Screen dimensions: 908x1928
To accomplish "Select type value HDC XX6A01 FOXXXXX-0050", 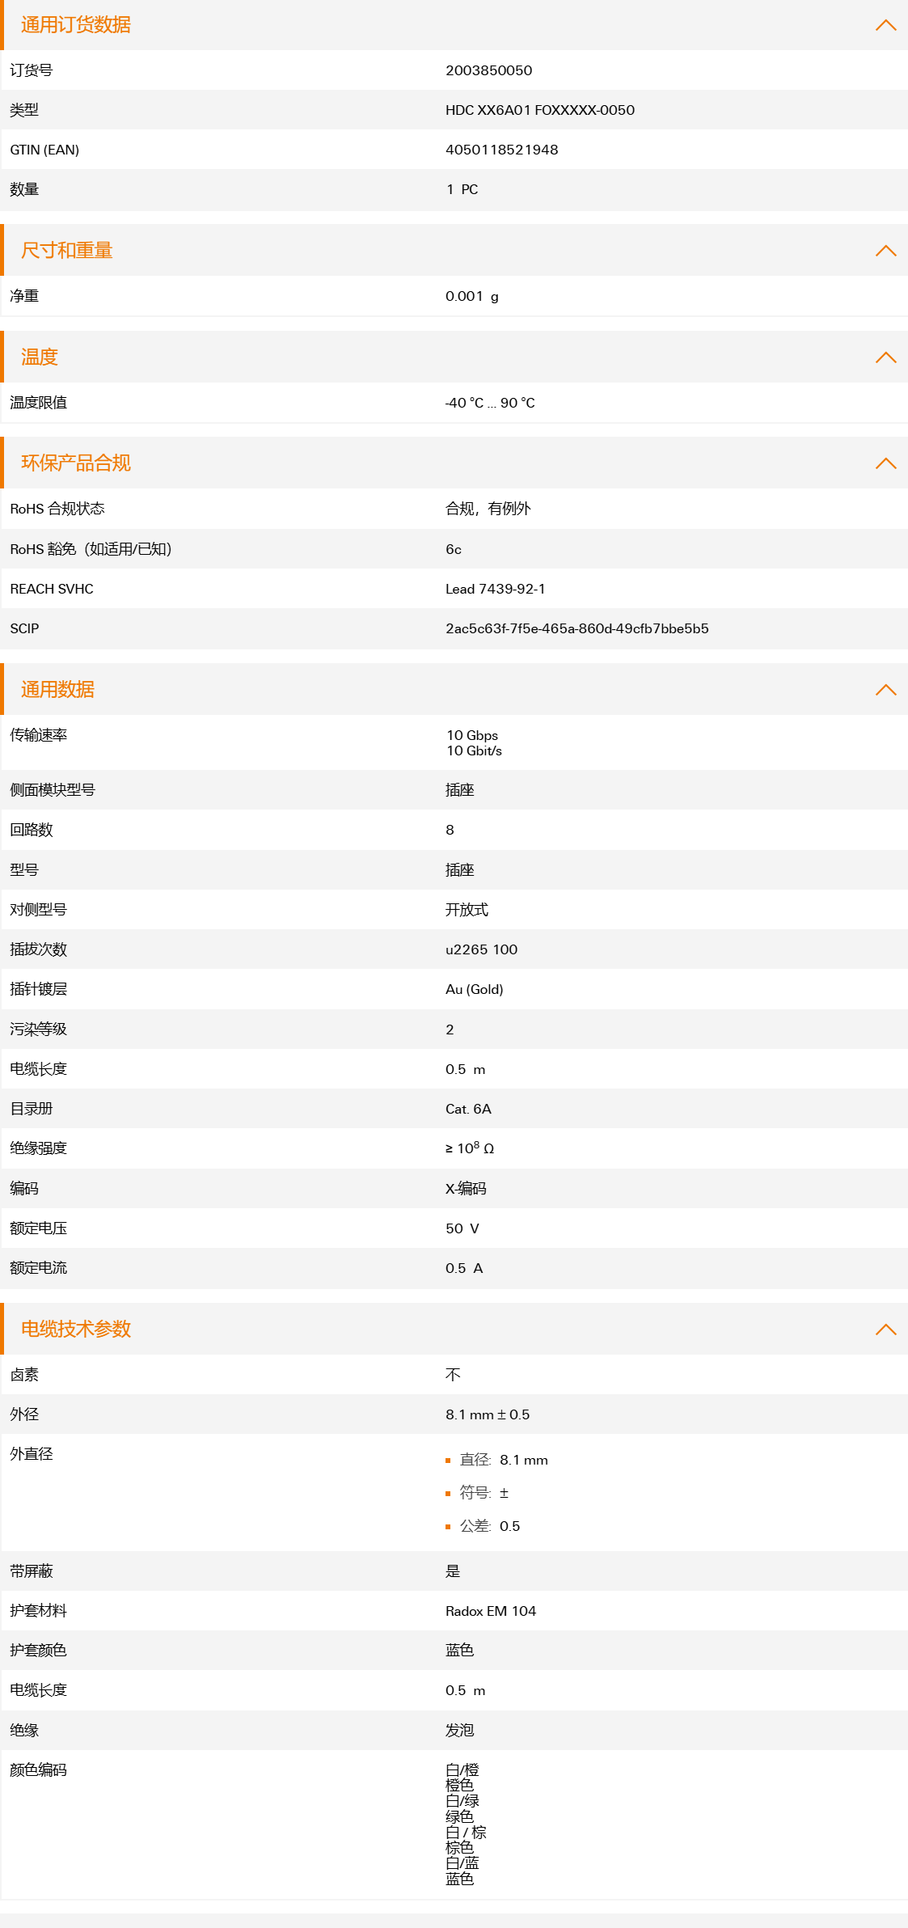I will (x=540, y=110).
